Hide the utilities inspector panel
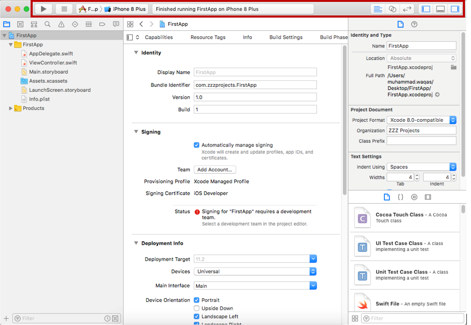 (x=455, y=9)
